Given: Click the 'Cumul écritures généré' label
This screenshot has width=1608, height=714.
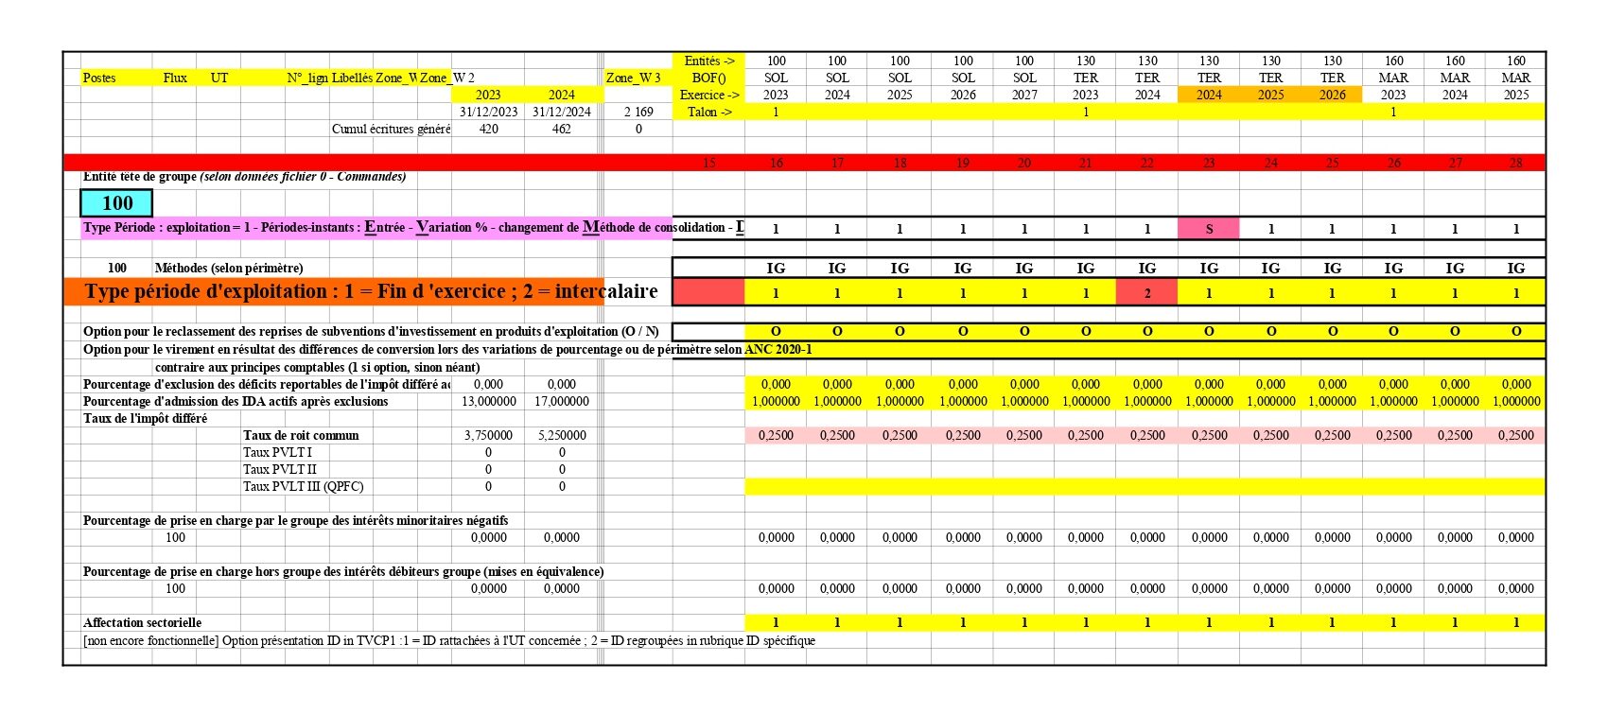Looking at the screenshot, I should coord(391,129).
